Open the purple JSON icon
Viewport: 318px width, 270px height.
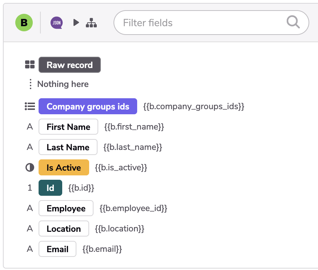click(57, 23)
